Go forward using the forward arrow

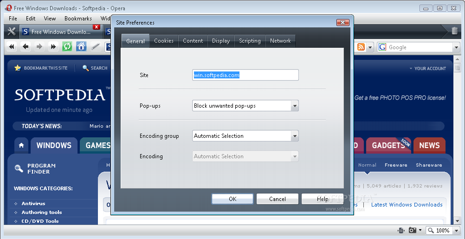tap(39, 46)
